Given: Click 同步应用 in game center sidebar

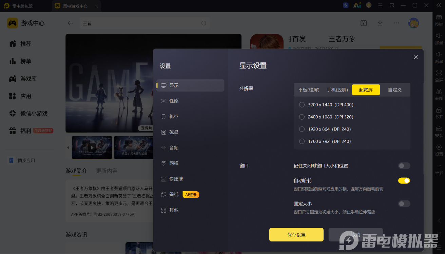Looking at the screenshot, I should (x=22, y=160).
